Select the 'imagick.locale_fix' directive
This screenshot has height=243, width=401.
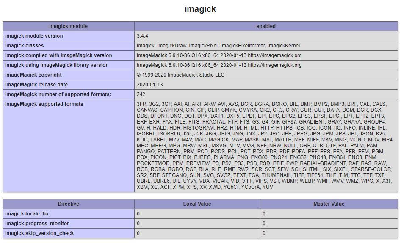pos(27,214)
